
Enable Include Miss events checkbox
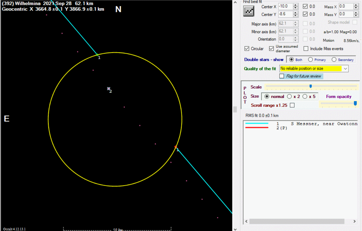point(306,49)
